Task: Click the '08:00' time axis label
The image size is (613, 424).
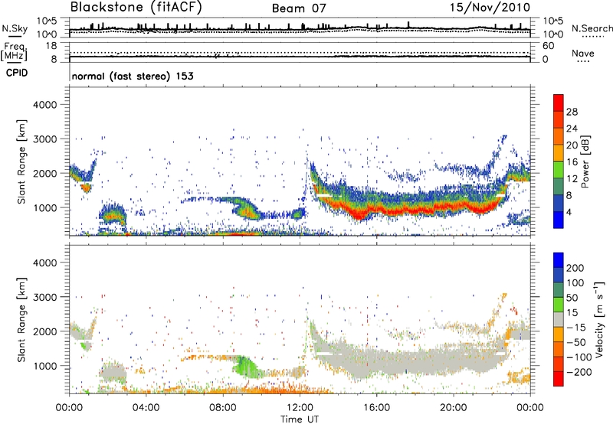Action: tap(223, 408)
